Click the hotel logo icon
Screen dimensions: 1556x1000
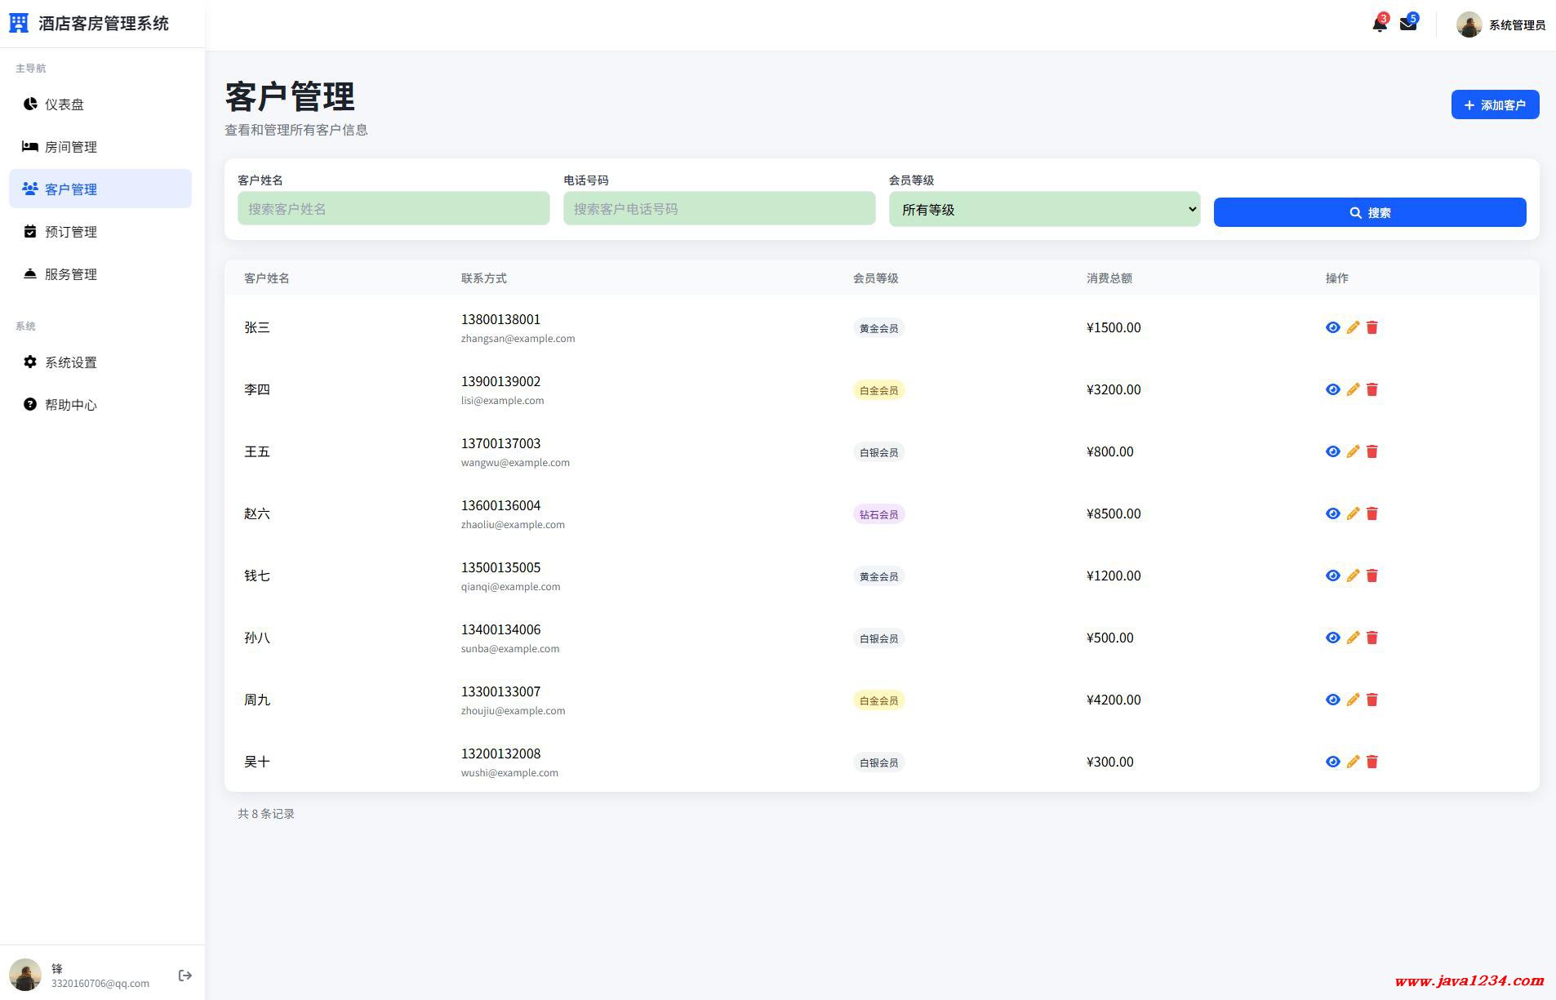click(19, 24)
